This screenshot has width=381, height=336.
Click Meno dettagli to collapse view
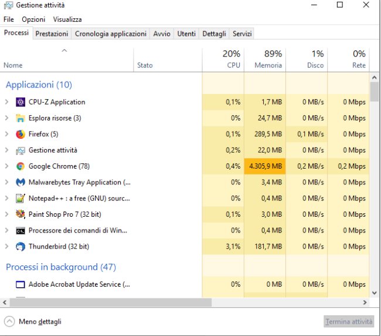pyautogui.click(x=40, y=322)
